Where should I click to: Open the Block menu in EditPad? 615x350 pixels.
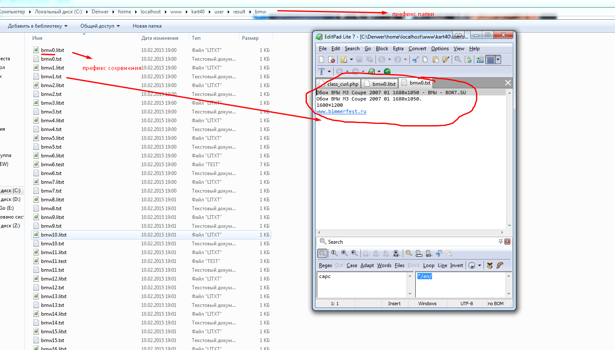pos(382,49)
